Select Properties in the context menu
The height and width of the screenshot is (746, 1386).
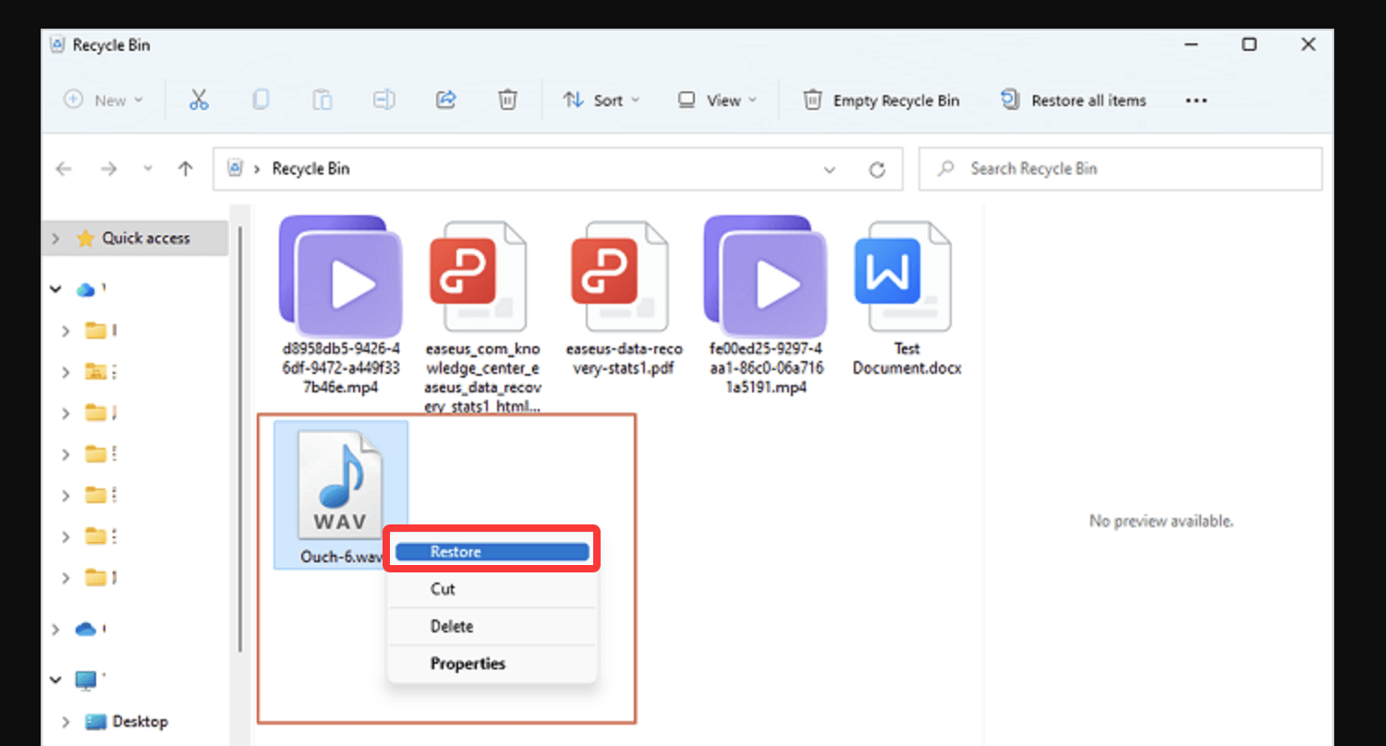pos(468,663)
